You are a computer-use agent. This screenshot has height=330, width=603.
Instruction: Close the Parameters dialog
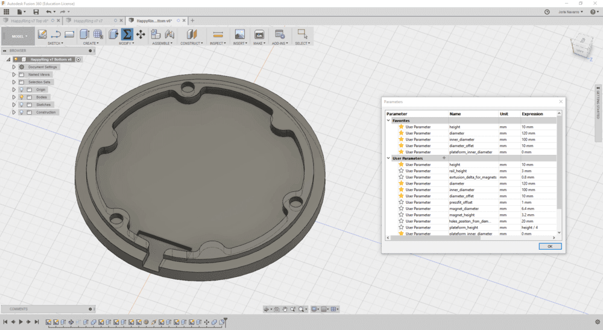pyautogui.click(x=561, y=101)
